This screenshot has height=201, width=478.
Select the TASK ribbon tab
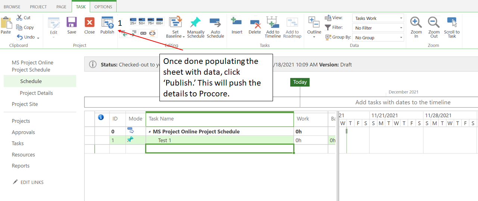81,7
